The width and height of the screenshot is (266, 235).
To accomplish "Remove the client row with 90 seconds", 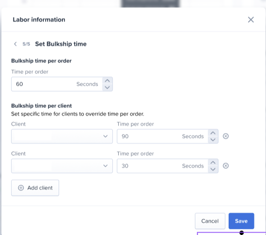I will pyautogui.click(x=226, y=136).
